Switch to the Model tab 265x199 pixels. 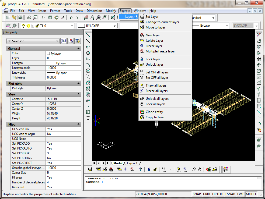(118, 163)
